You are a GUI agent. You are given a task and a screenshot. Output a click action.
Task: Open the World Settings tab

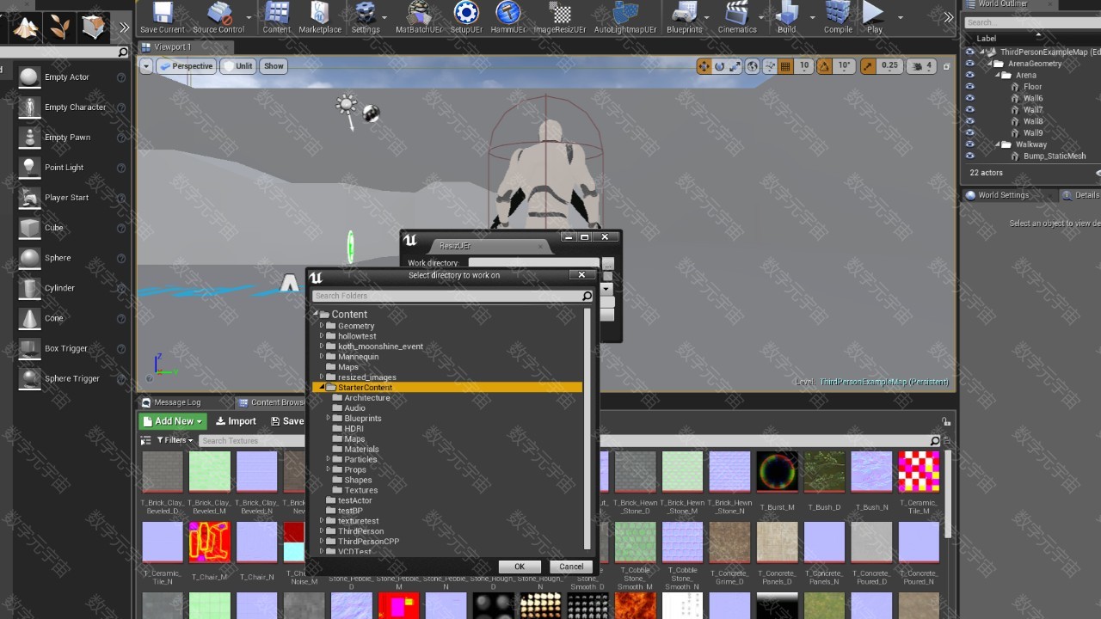click(x=1002, y=195)
